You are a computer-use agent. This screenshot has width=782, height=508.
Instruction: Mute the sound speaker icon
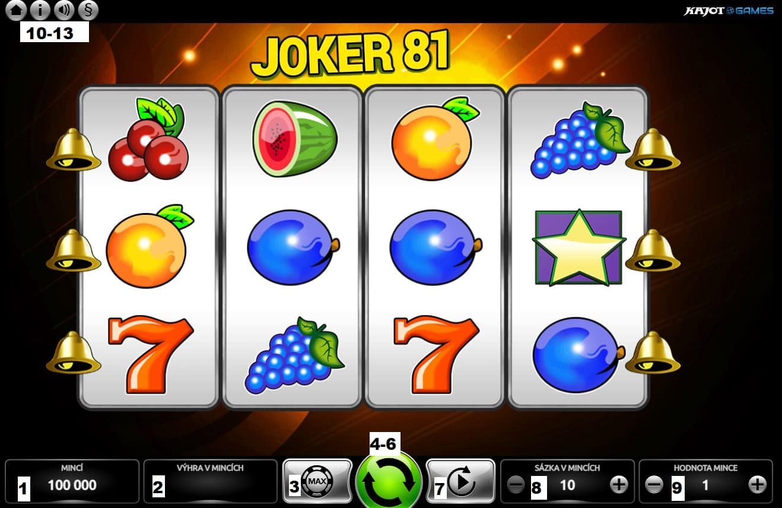pos(64,10)
